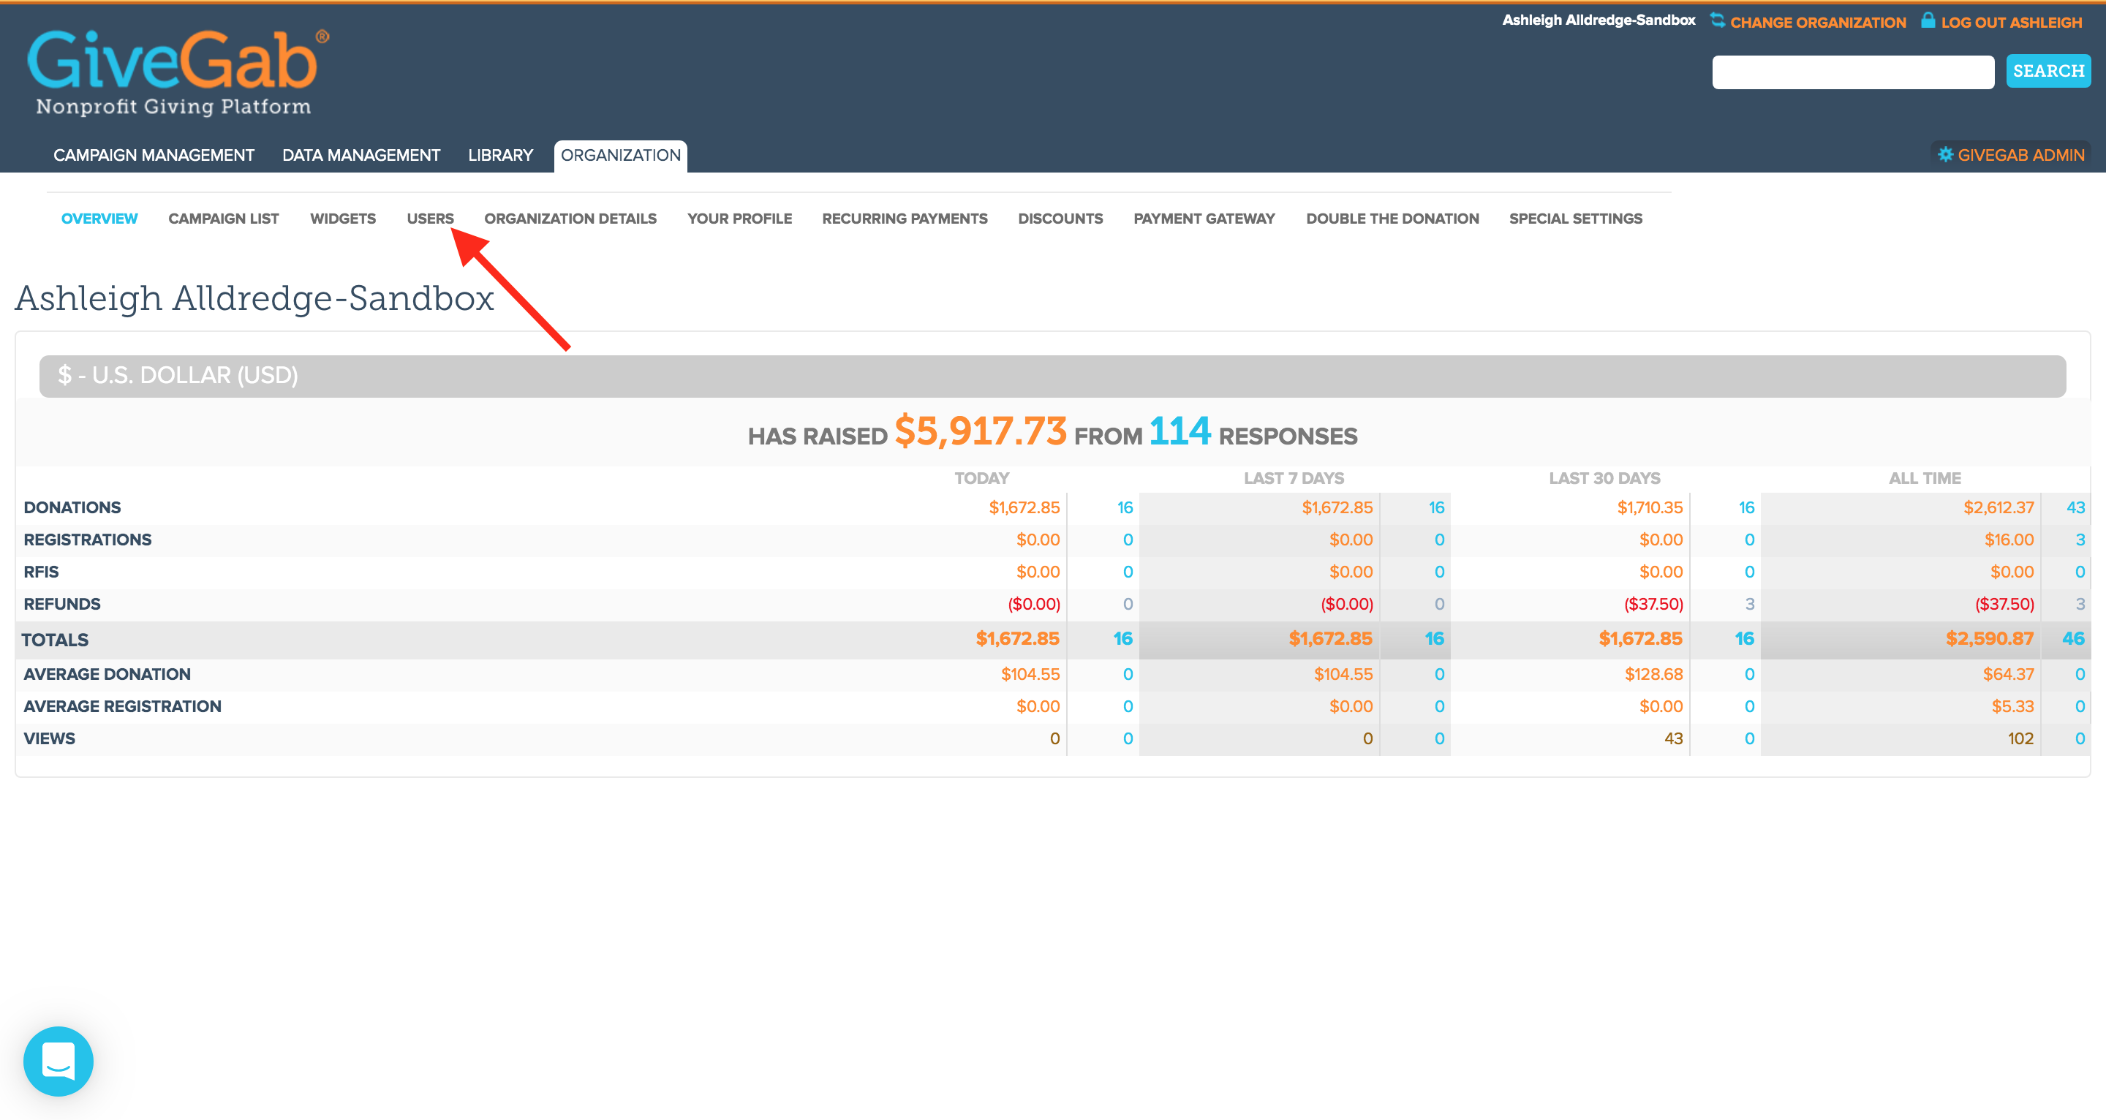The width and height of the screenshot is (2106, 1120).
Task: Open Organization Details sub-tab
Action: pyautogui.click(x=570, y=219)
